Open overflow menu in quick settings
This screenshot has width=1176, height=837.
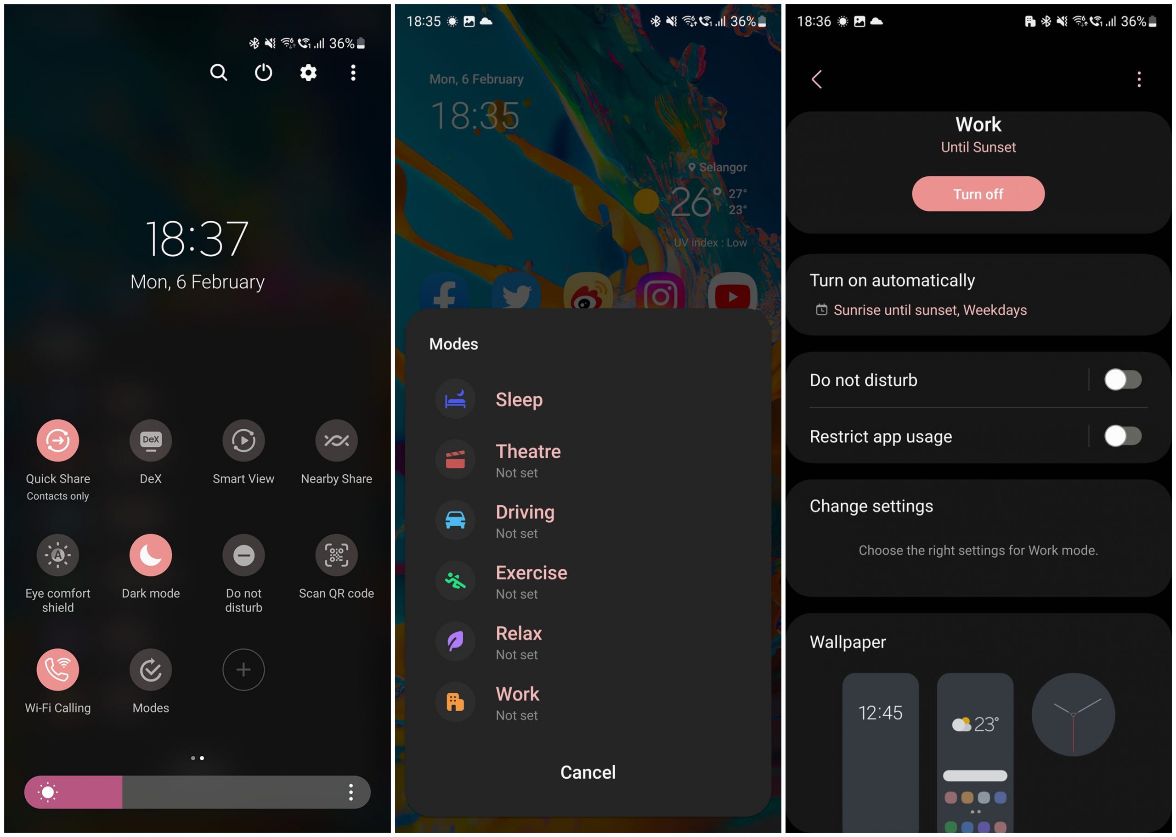coord(354,73)
